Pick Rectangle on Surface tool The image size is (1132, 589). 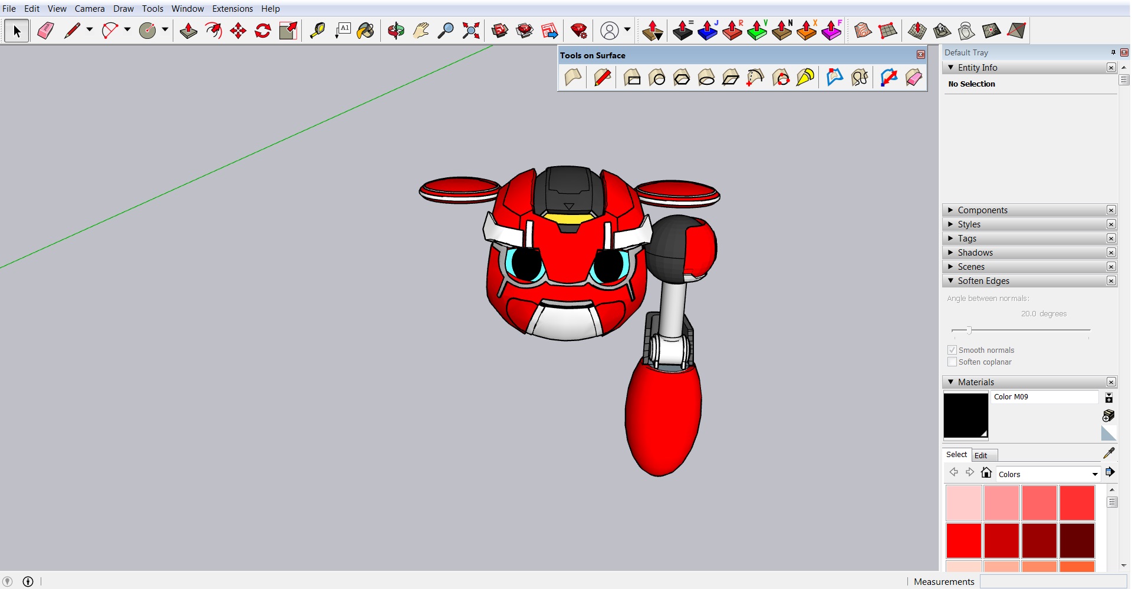(x=632, y=78)
